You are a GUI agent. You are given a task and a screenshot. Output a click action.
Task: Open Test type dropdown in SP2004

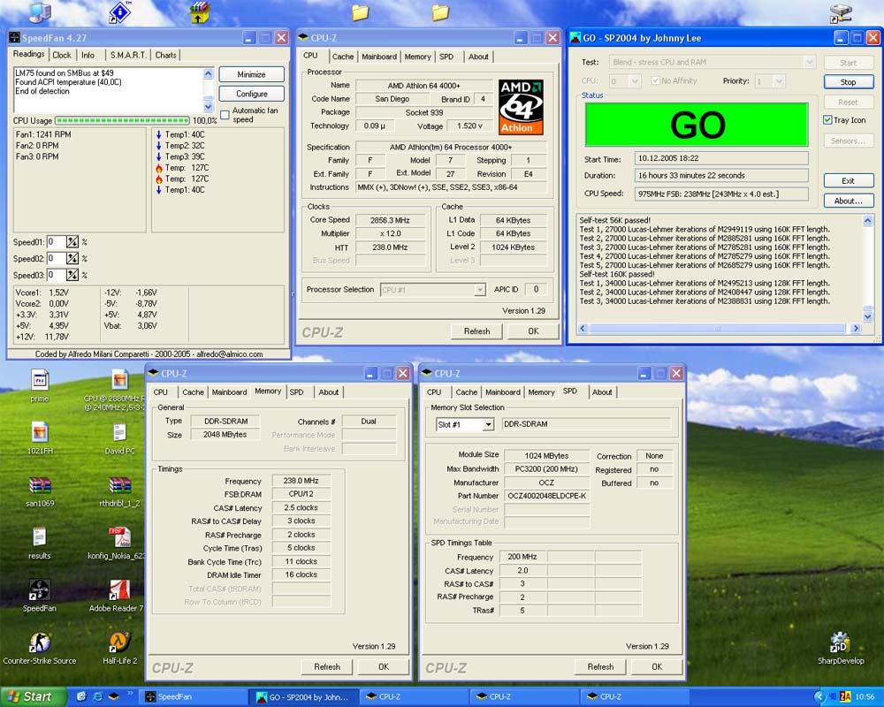point(810,62)
